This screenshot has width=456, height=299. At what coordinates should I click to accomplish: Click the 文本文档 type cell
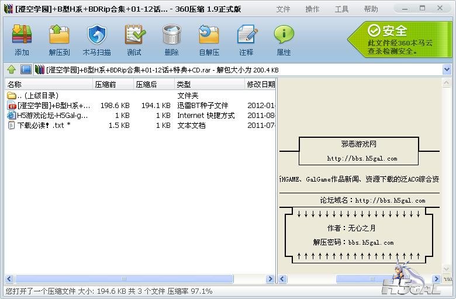click(191, 125)
